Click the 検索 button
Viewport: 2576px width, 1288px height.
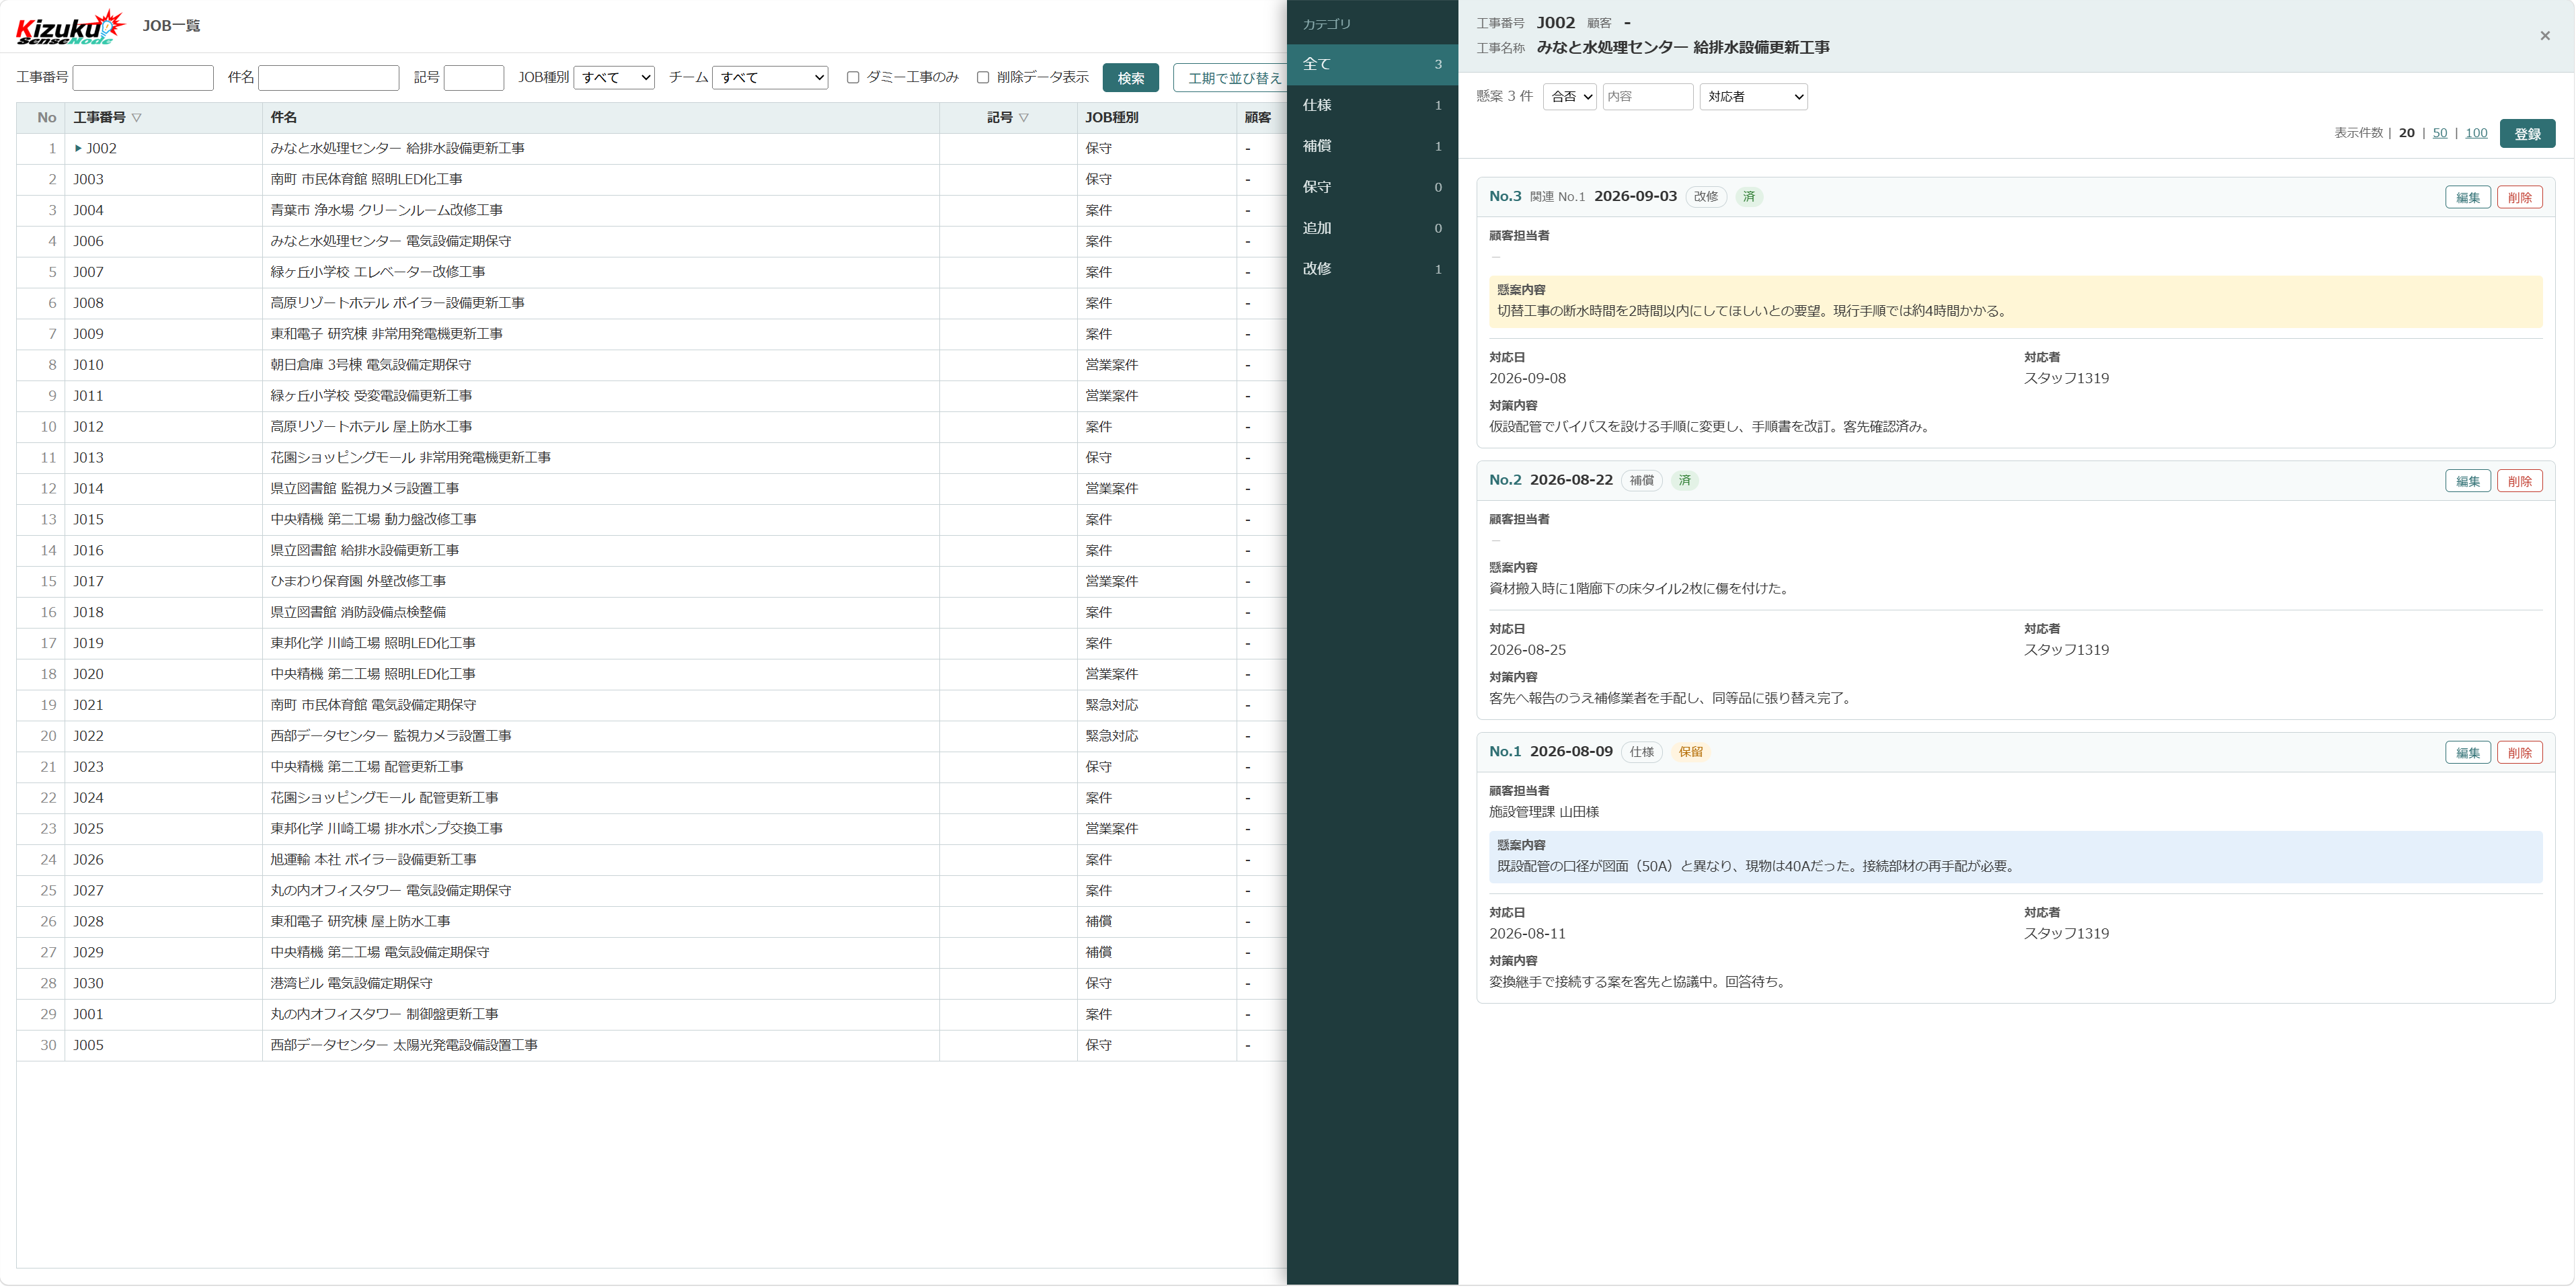tap(1131, 78)
